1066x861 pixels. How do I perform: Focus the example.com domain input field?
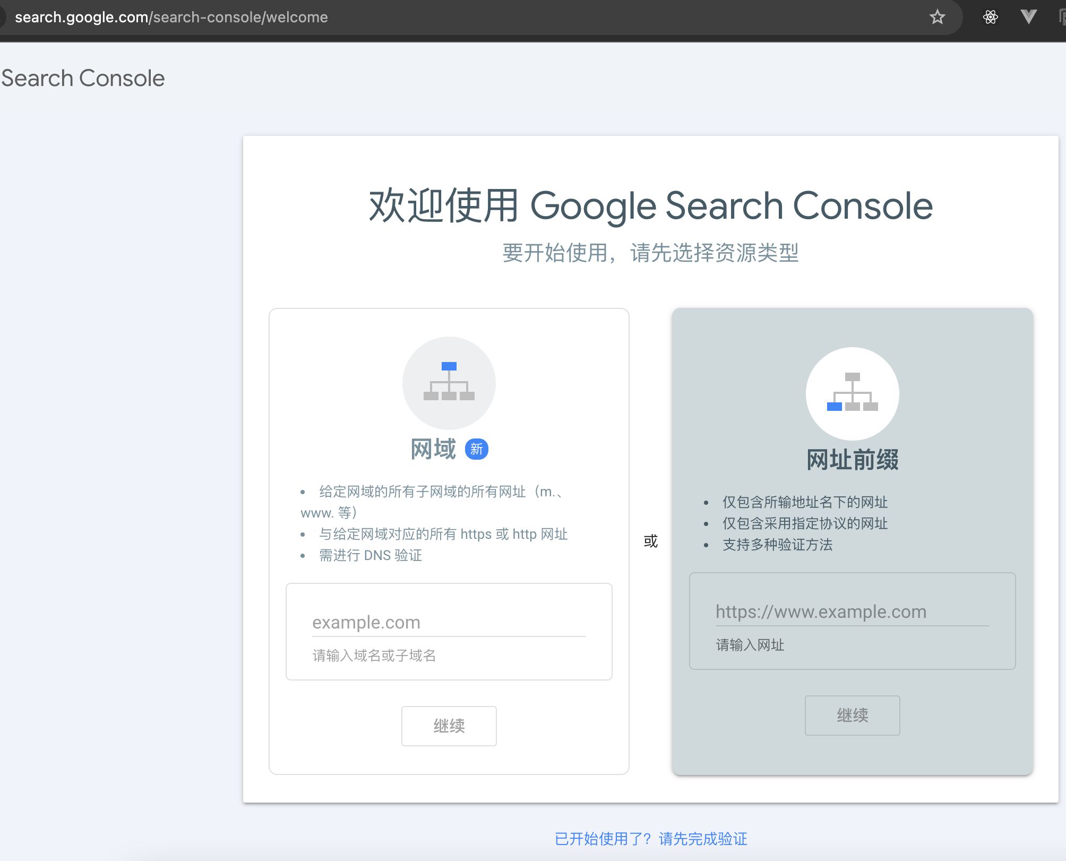click(x=449, y=622)
